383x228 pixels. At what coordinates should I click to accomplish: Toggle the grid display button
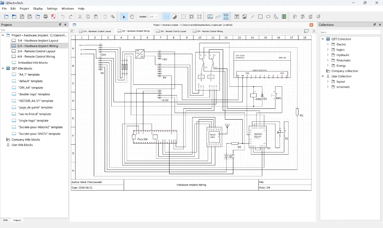click(167, 17)
